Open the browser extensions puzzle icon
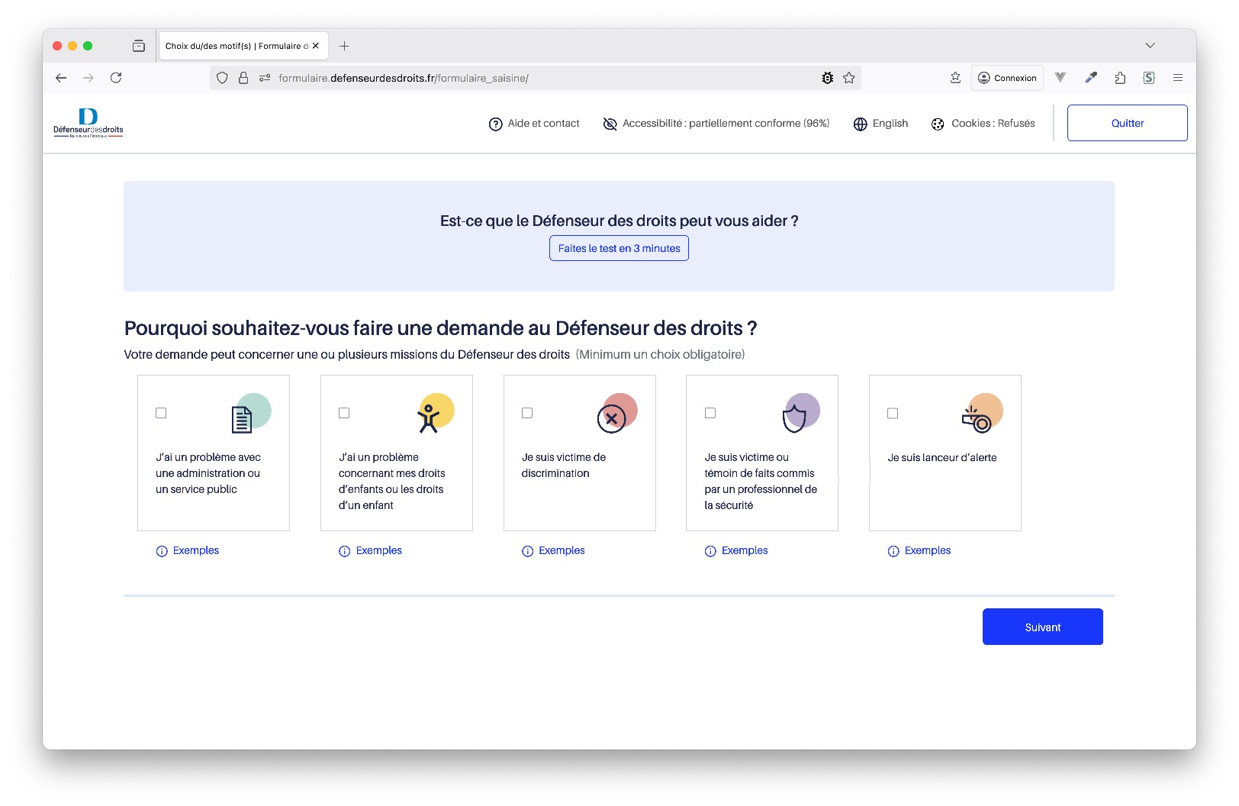This screenshot has width=1239, height=806. coord(1120,78)
